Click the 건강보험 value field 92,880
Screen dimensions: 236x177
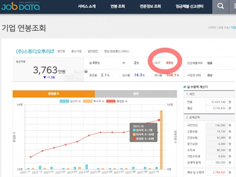pos(217,138)
